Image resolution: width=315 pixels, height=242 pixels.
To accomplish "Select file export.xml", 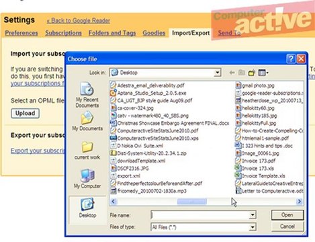I will point(126,176).
